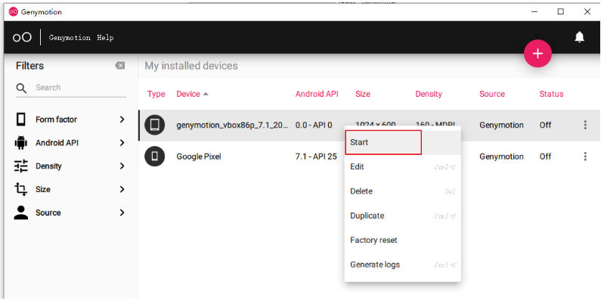Open the notifications bell icon

click(579, 37)
